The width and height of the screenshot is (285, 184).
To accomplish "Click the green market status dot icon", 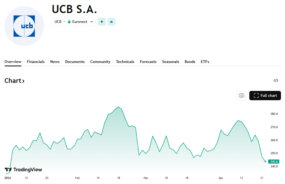I will tap(102, 22).
